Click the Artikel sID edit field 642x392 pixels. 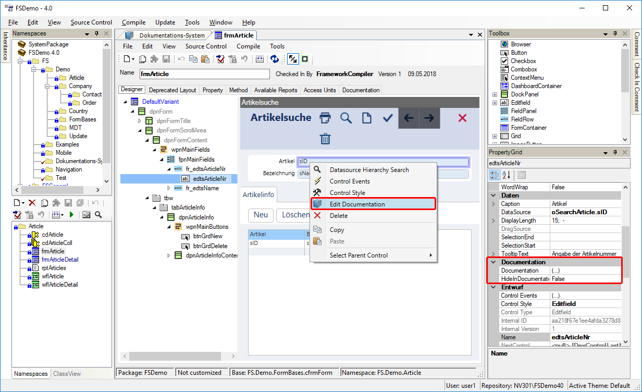383,162
